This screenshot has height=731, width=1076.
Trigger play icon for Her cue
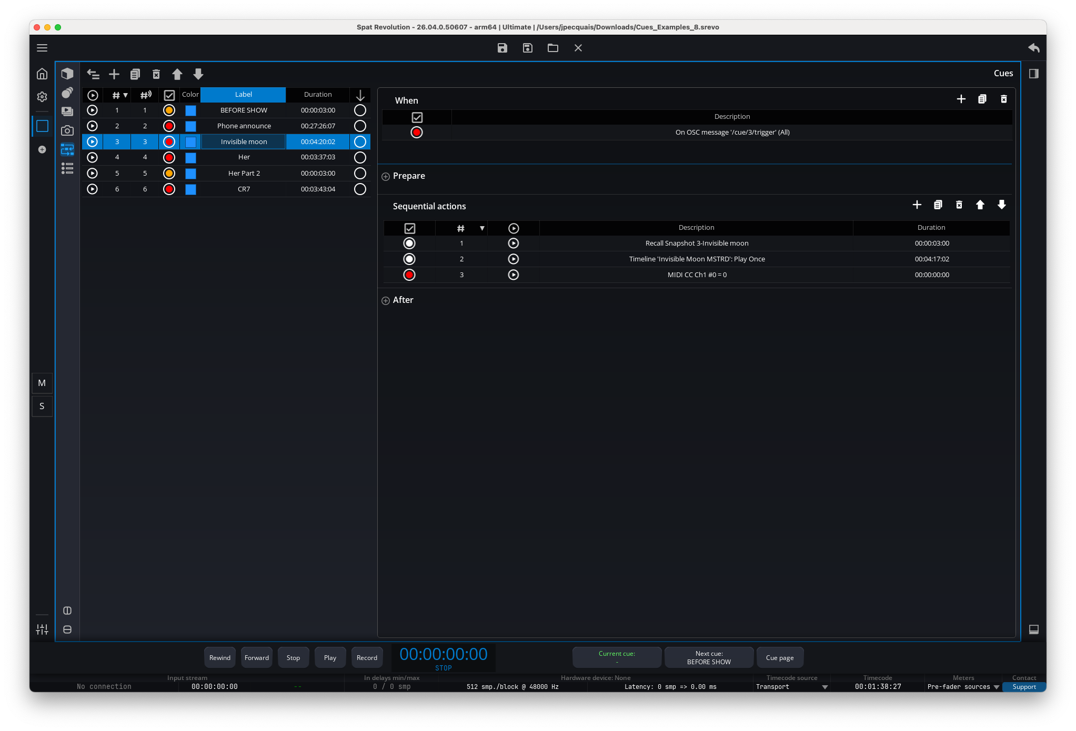click(92, 157)
